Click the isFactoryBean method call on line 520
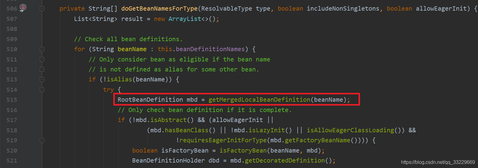 pyautogui.click(x=243, y=150)
